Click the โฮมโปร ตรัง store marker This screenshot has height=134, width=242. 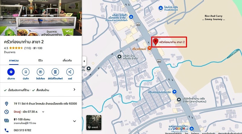(161, 8)
